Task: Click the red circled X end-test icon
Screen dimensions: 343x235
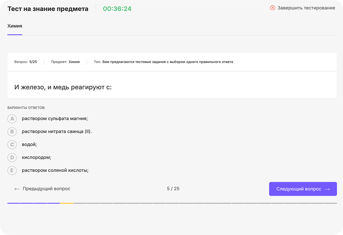Action: coord(272,8)
